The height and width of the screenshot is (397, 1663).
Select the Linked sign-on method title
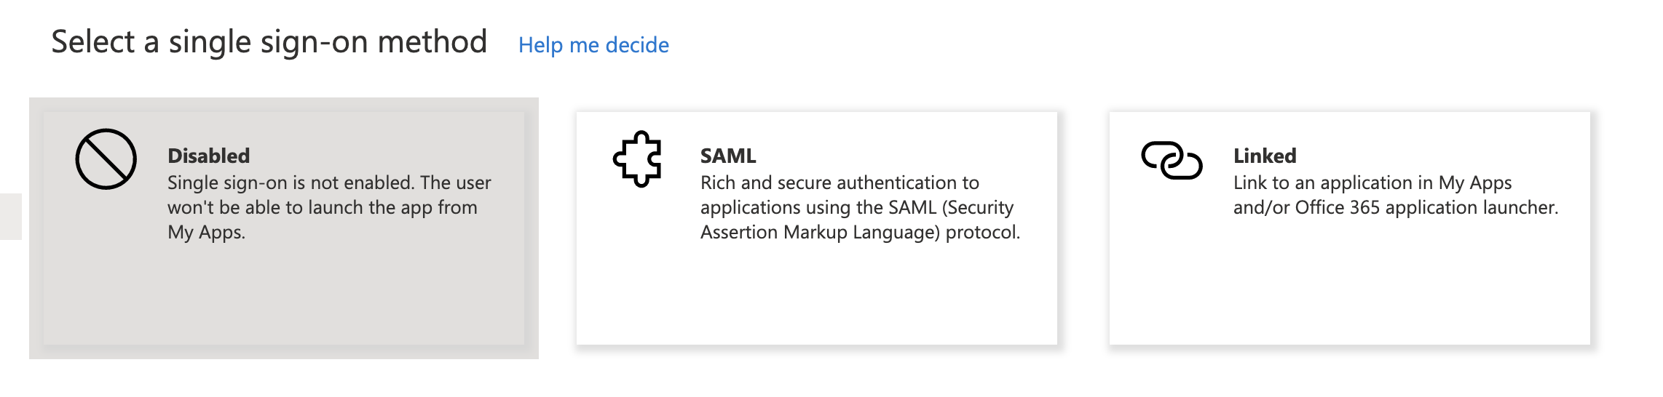1265,156
